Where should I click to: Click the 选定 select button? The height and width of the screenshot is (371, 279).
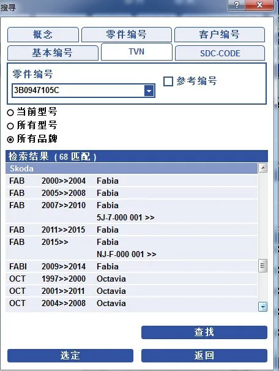[70, 356]
